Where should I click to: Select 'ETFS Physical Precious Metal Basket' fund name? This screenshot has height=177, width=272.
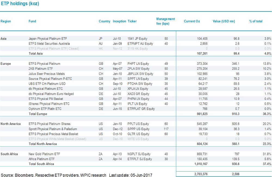[x=53, y=134]
